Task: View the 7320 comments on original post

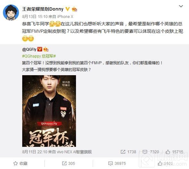Action: pos(151,152)
